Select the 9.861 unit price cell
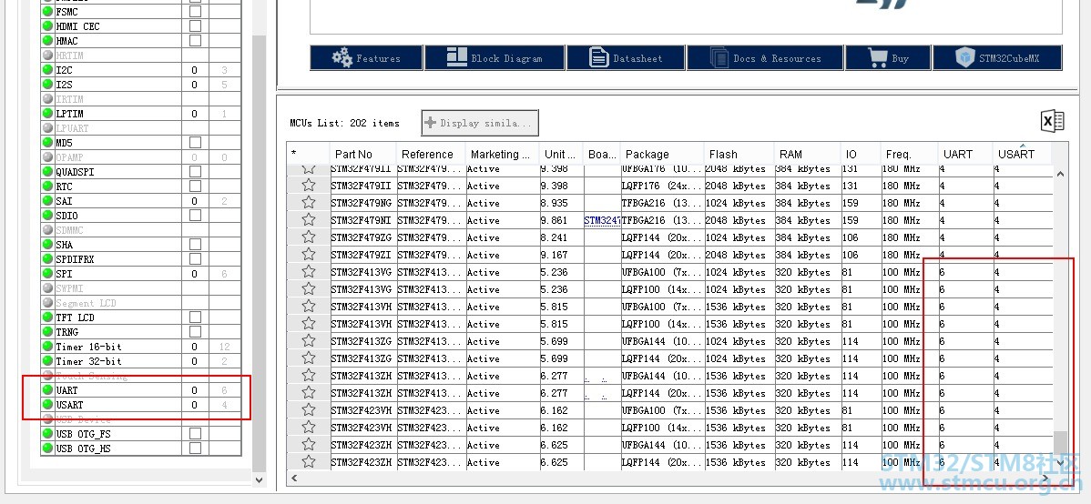This screenshot has height=504, width=1091. click(562, 220)
